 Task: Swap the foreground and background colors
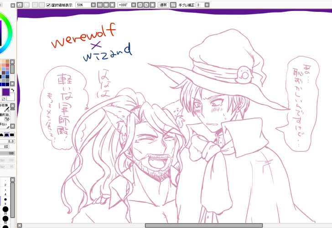pos(12,90)
